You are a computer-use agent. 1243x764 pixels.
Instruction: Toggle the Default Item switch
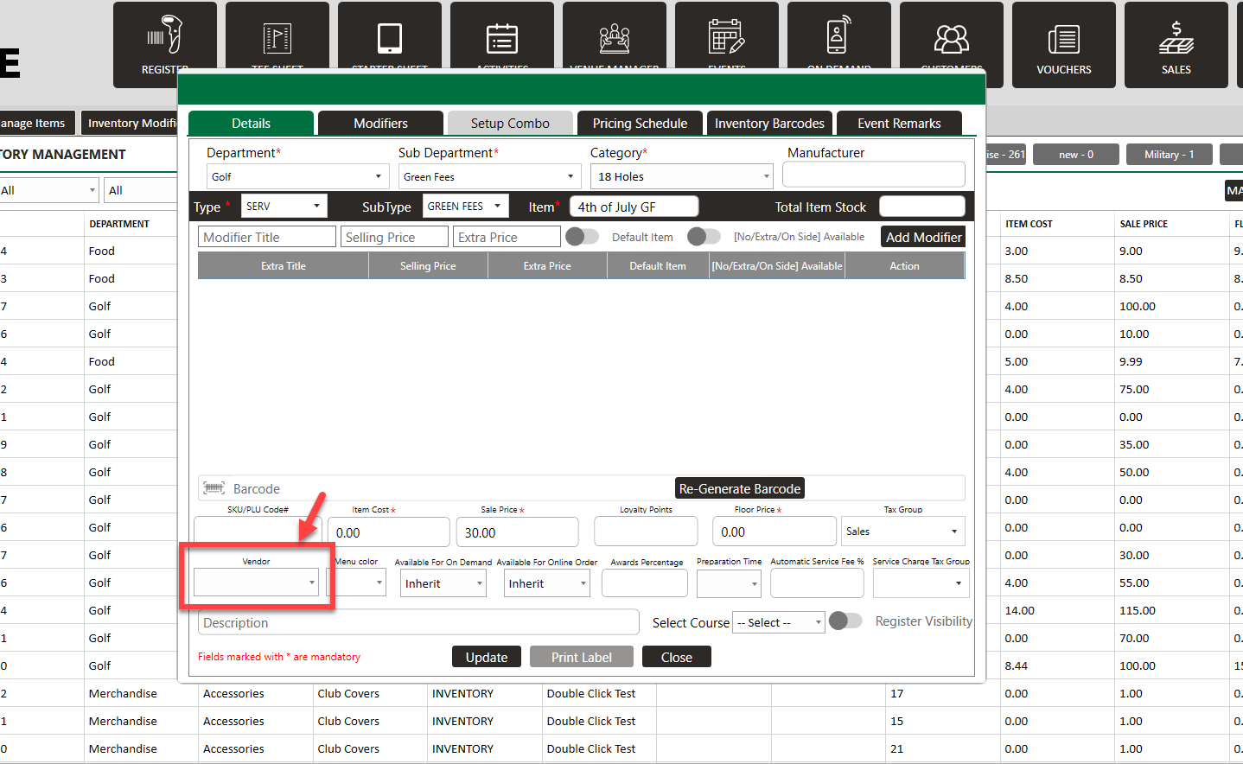[x=582, y=237]
